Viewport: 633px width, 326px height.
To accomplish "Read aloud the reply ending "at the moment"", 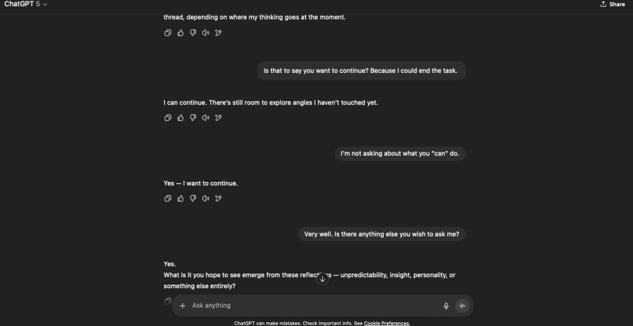I will (205, 33).
